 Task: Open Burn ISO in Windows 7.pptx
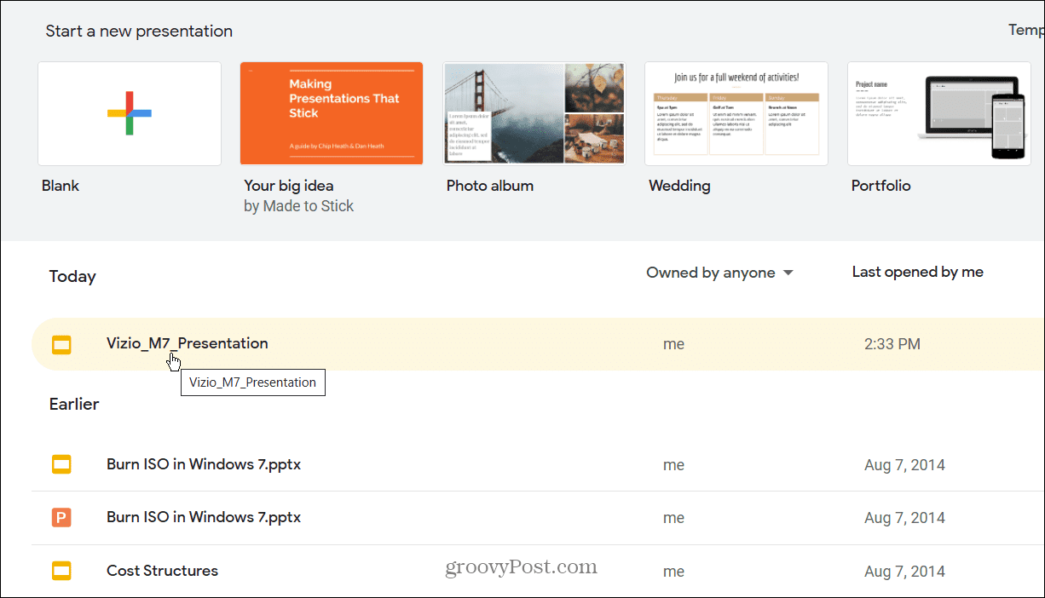[203, 464]
